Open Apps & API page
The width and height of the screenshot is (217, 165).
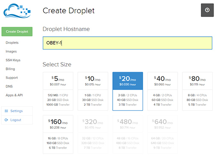[x=14, y=95]
